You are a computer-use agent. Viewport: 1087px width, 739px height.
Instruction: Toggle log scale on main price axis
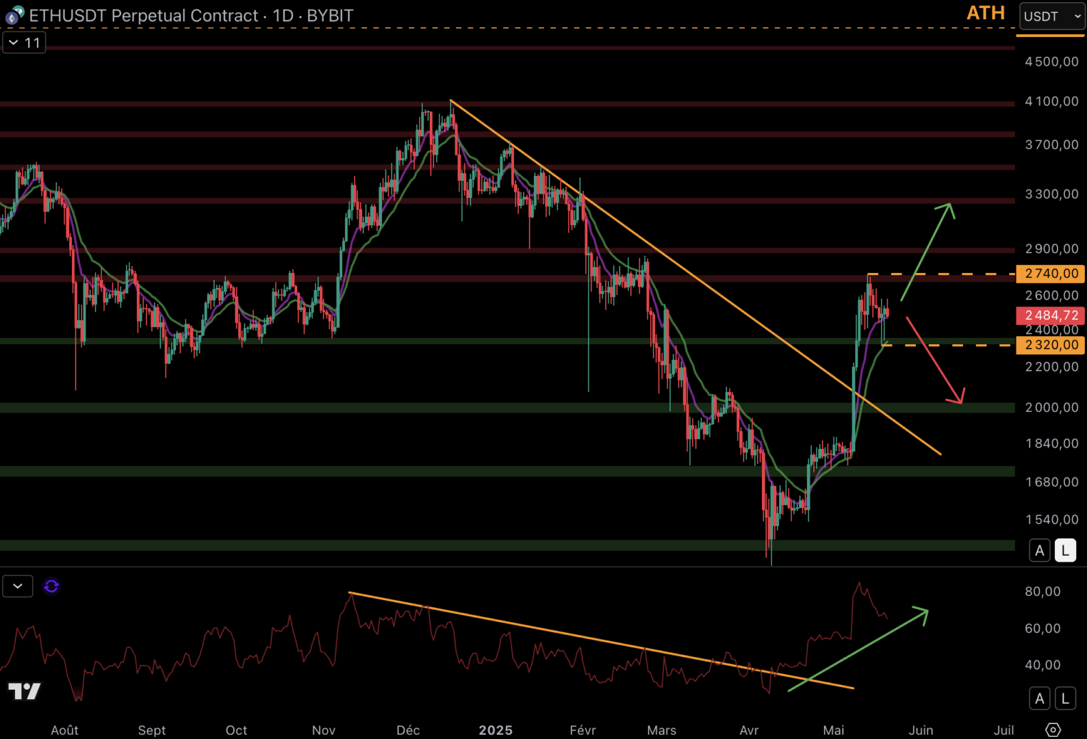pos(1065,550)
